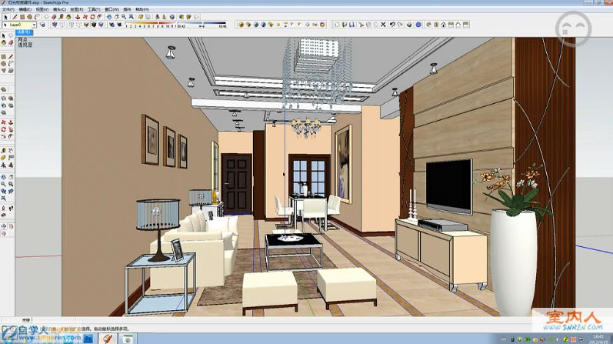Open Photoshop from the taskbar
Viewport: 613px width, 344px height.
click(88, 338)
